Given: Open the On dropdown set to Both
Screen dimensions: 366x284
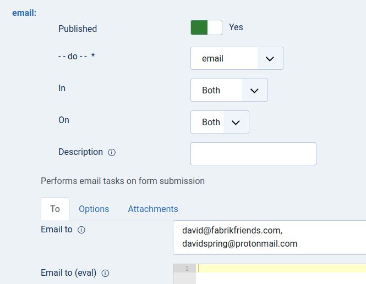Looking at the screenshot, I should 220,122.
